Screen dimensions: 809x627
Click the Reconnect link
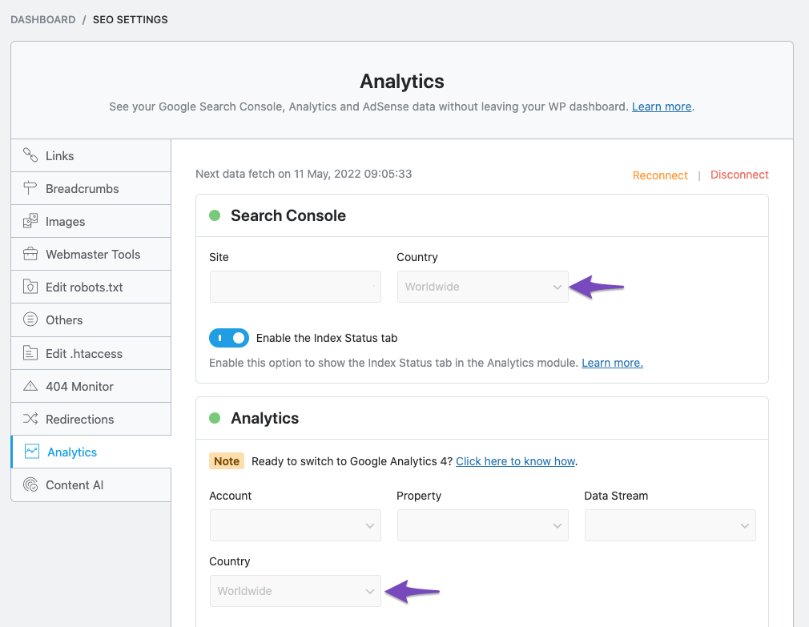tap(660, 175)
